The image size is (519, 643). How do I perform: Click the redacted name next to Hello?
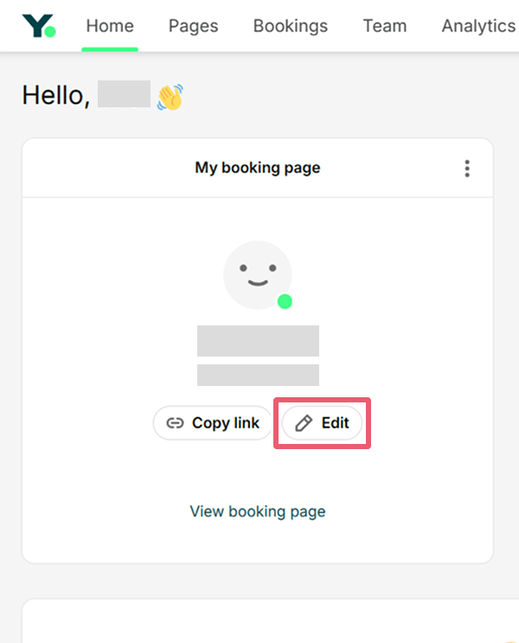tap(124, 94)
